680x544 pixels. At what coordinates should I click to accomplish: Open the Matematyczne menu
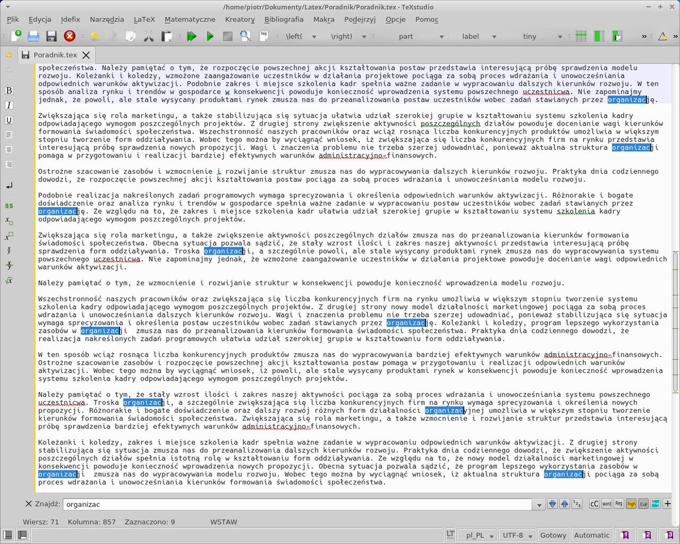coord(190,19)
